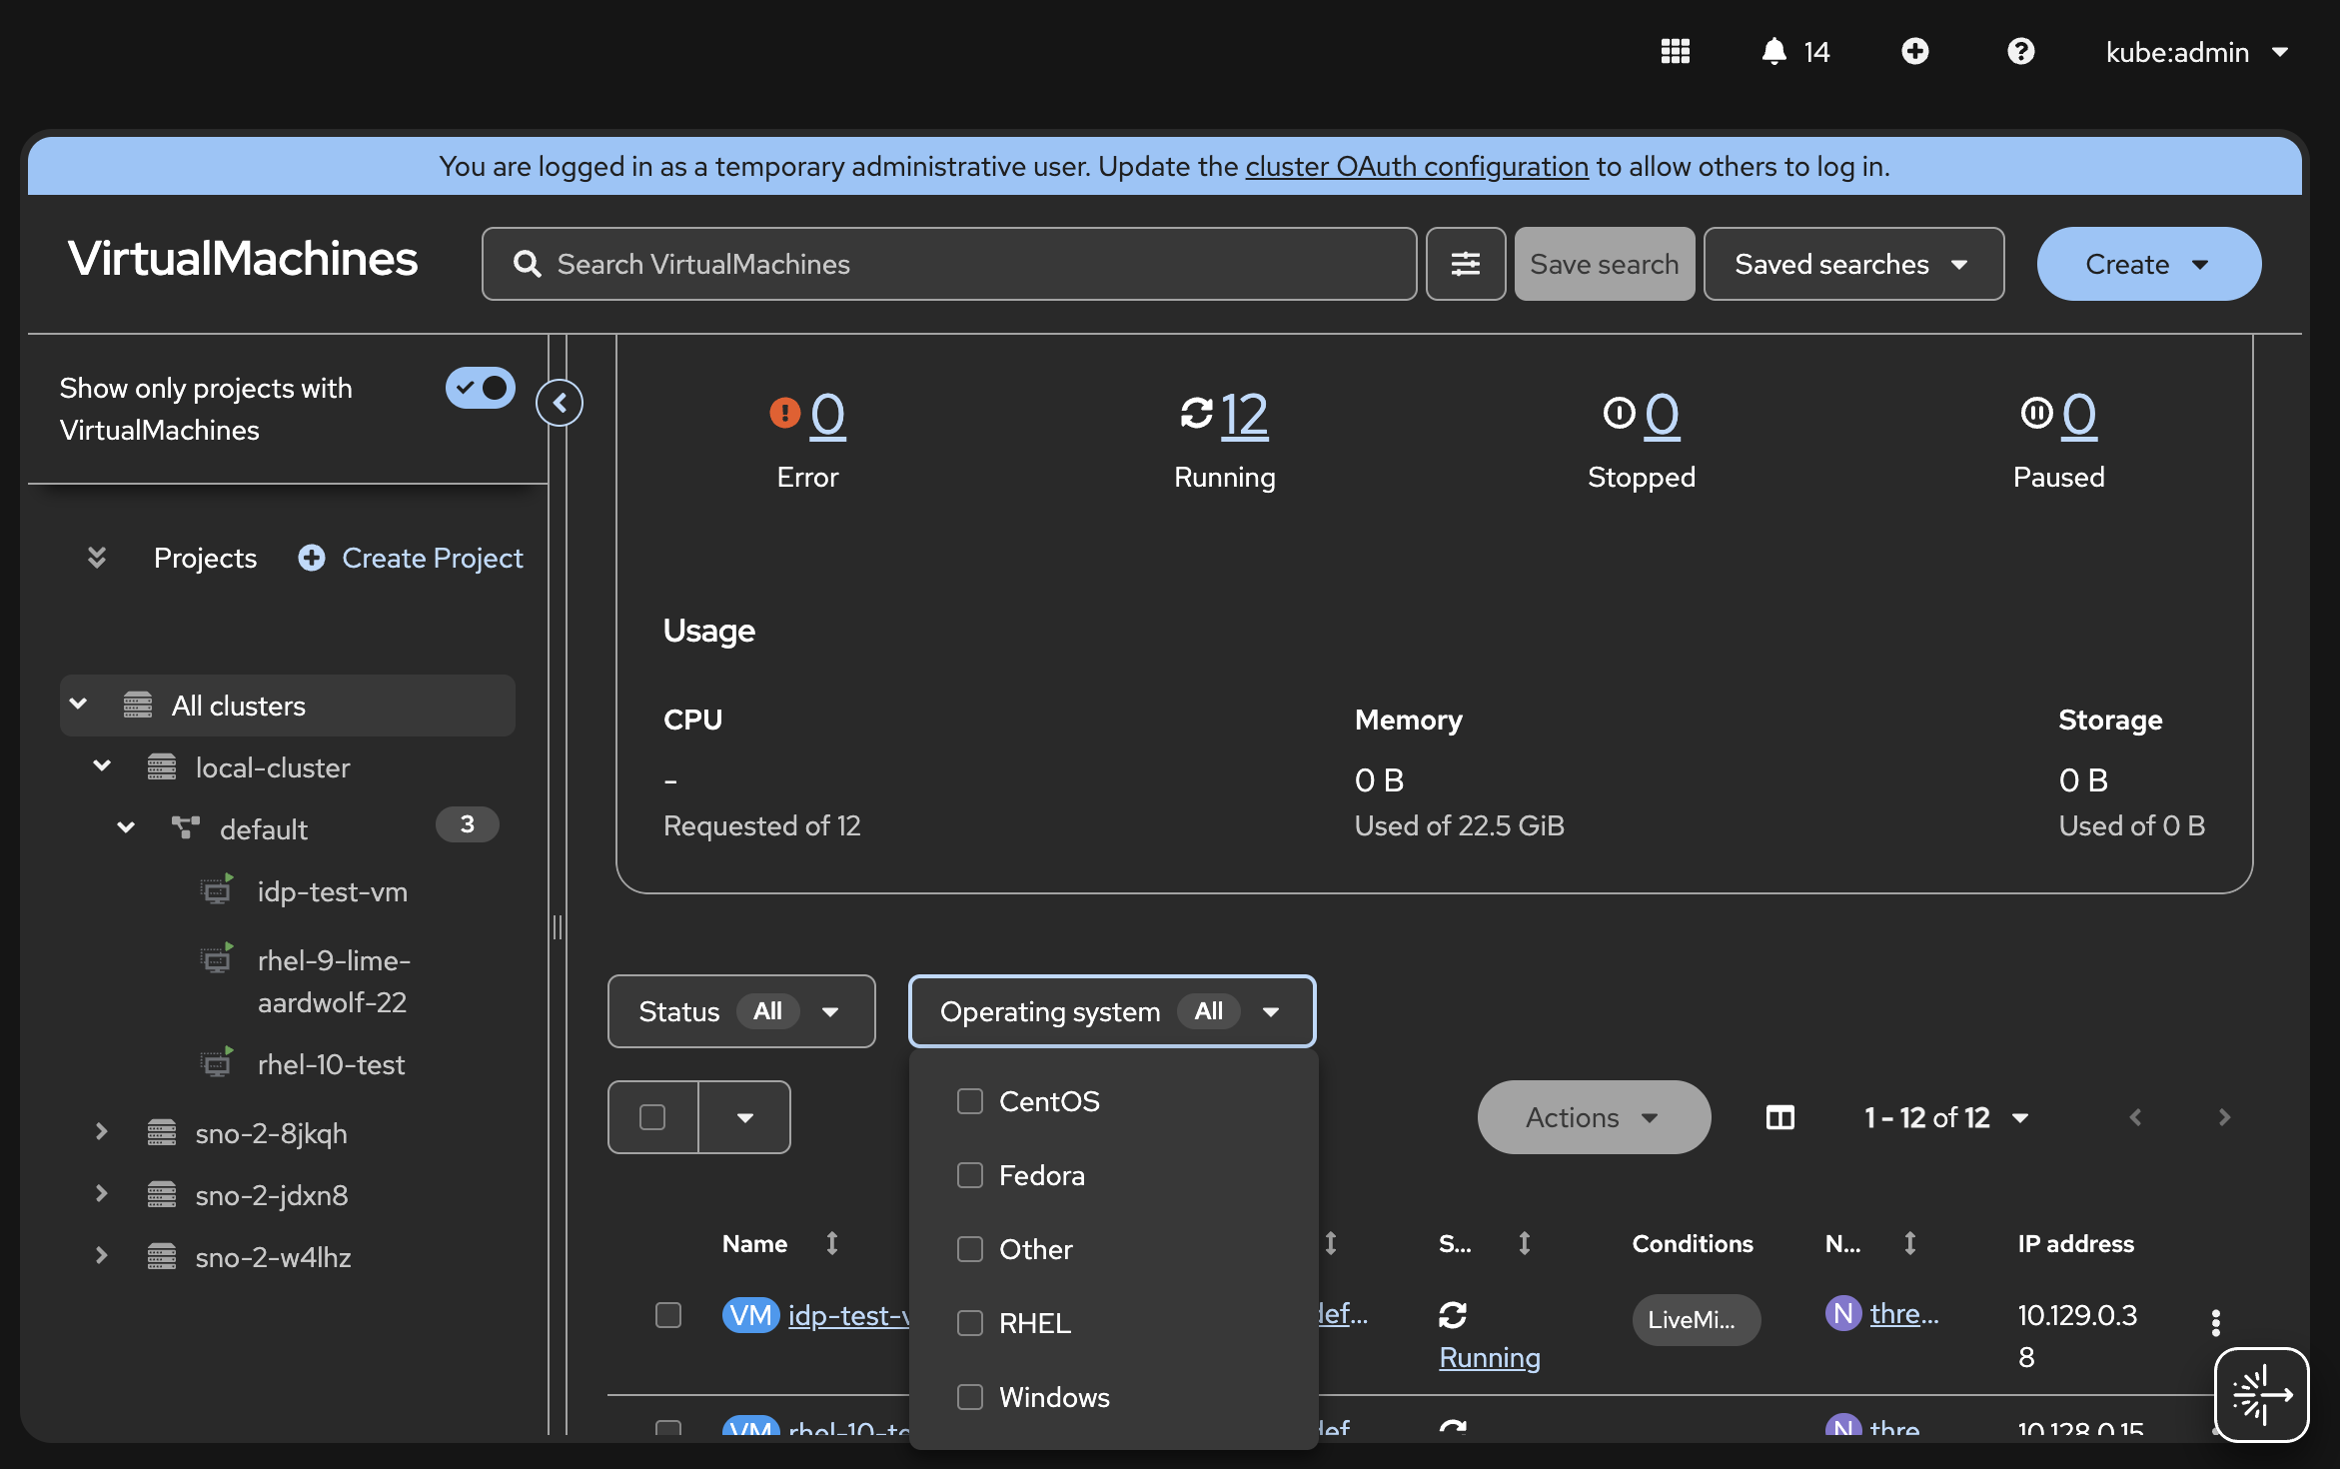Image resolution: width=2340 pixels, height=1469 pixels.
Task: Expand the sno-2-8jkqh cluster node
Action: pos(101,1132)
